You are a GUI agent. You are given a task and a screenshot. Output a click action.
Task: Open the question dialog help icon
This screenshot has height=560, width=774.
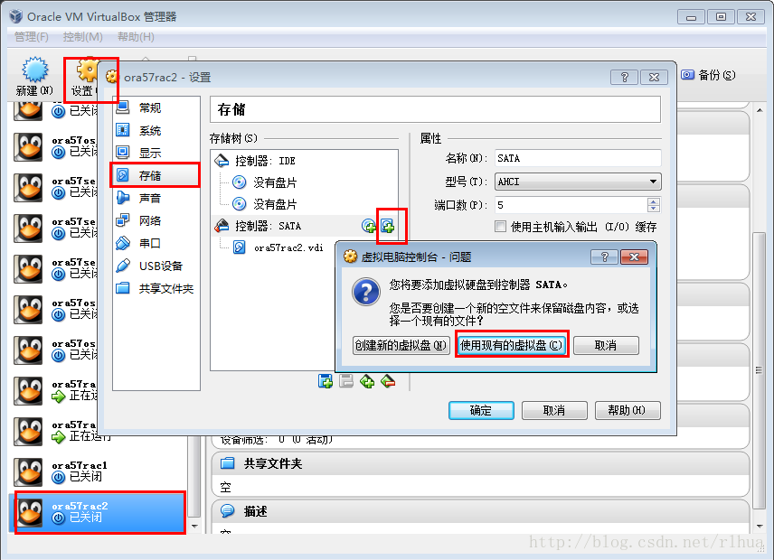[x=604, y=257]
